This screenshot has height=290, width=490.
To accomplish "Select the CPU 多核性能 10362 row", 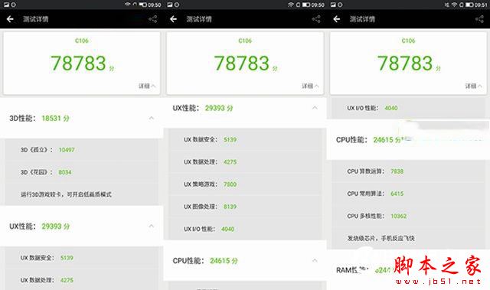I will pos(408,216).
